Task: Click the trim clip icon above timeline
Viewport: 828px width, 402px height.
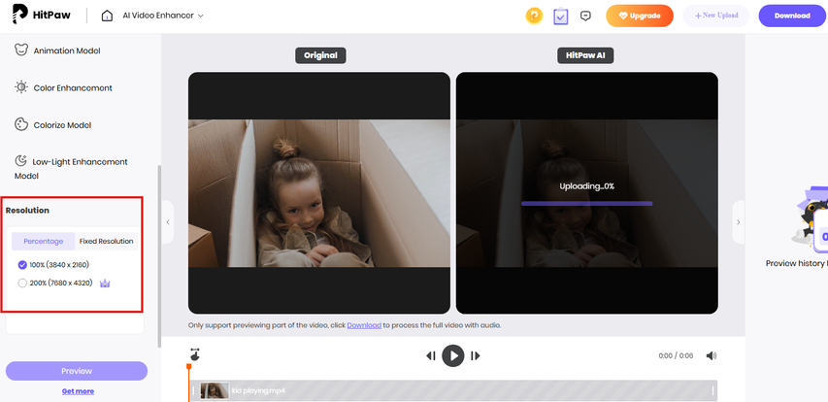Action: [195, 354]
